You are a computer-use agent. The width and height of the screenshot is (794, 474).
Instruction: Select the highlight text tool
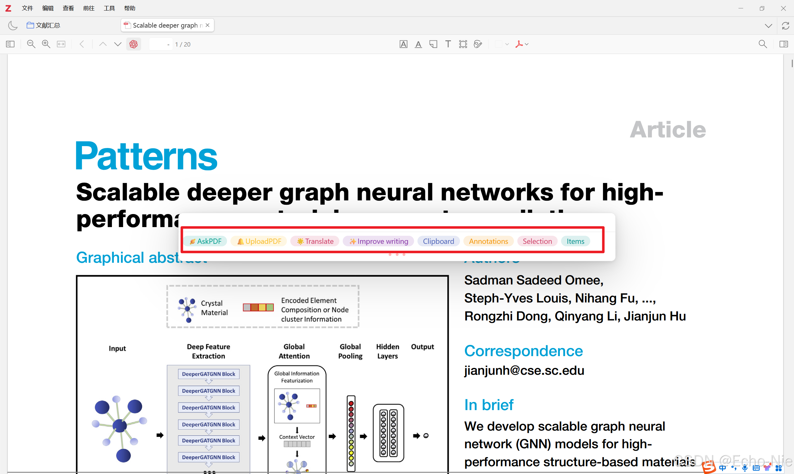tap(403, 44)
